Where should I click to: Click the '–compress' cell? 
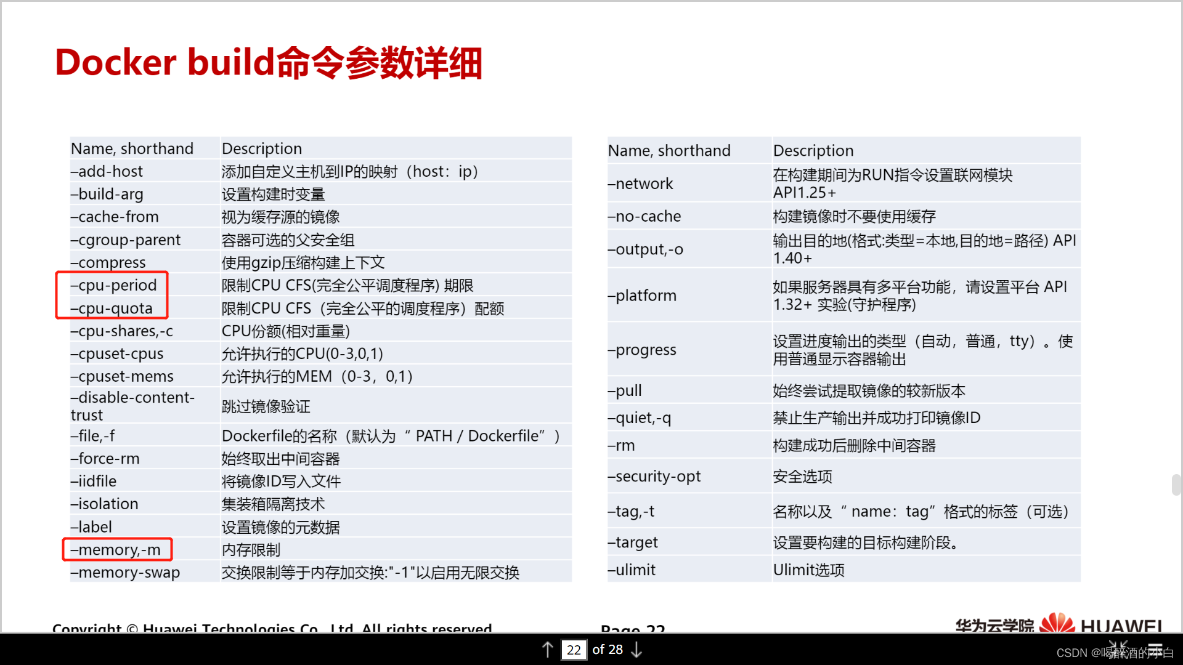click(x=145, y=262)
